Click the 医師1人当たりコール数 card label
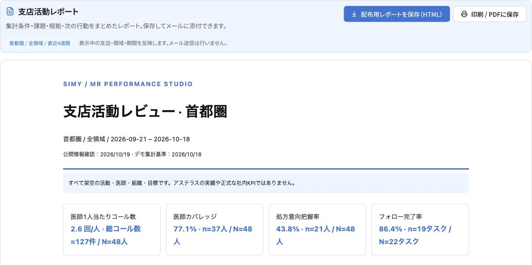The width and height of the screenshot is (532, 265). point(103,217)
